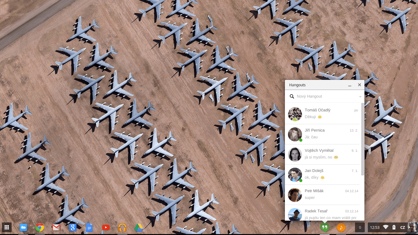This screenshot has width=418, height=235.
Task: Open conversation with Tomáš Očadlý
Action: point(322,114)
